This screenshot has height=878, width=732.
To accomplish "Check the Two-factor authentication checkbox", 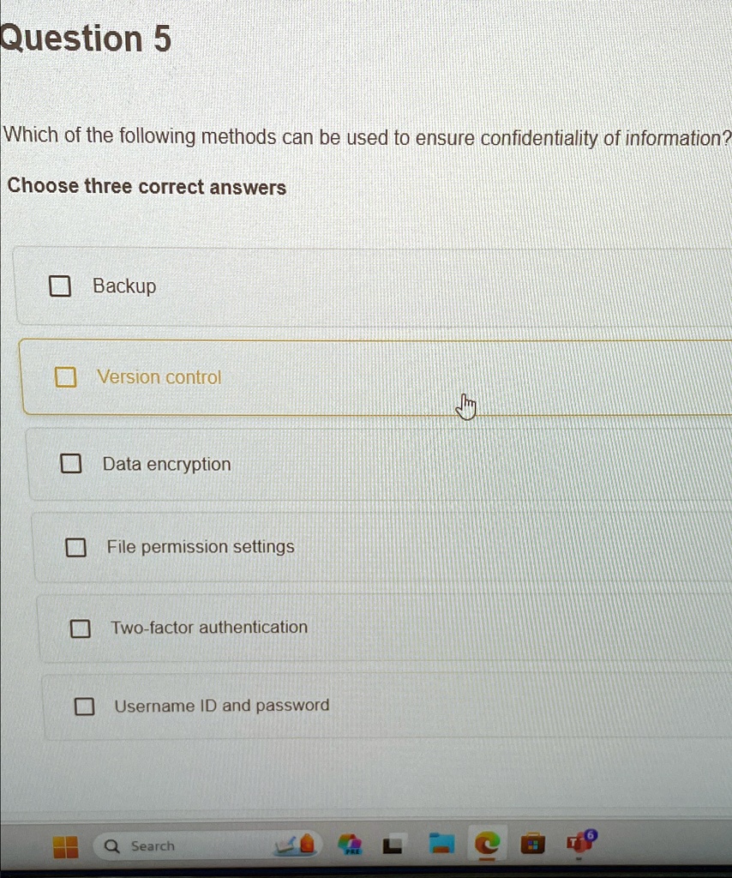I will point(81,628).
